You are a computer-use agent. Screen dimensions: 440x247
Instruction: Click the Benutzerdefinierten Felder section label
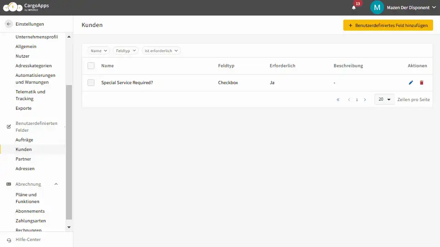coord(37,127)
